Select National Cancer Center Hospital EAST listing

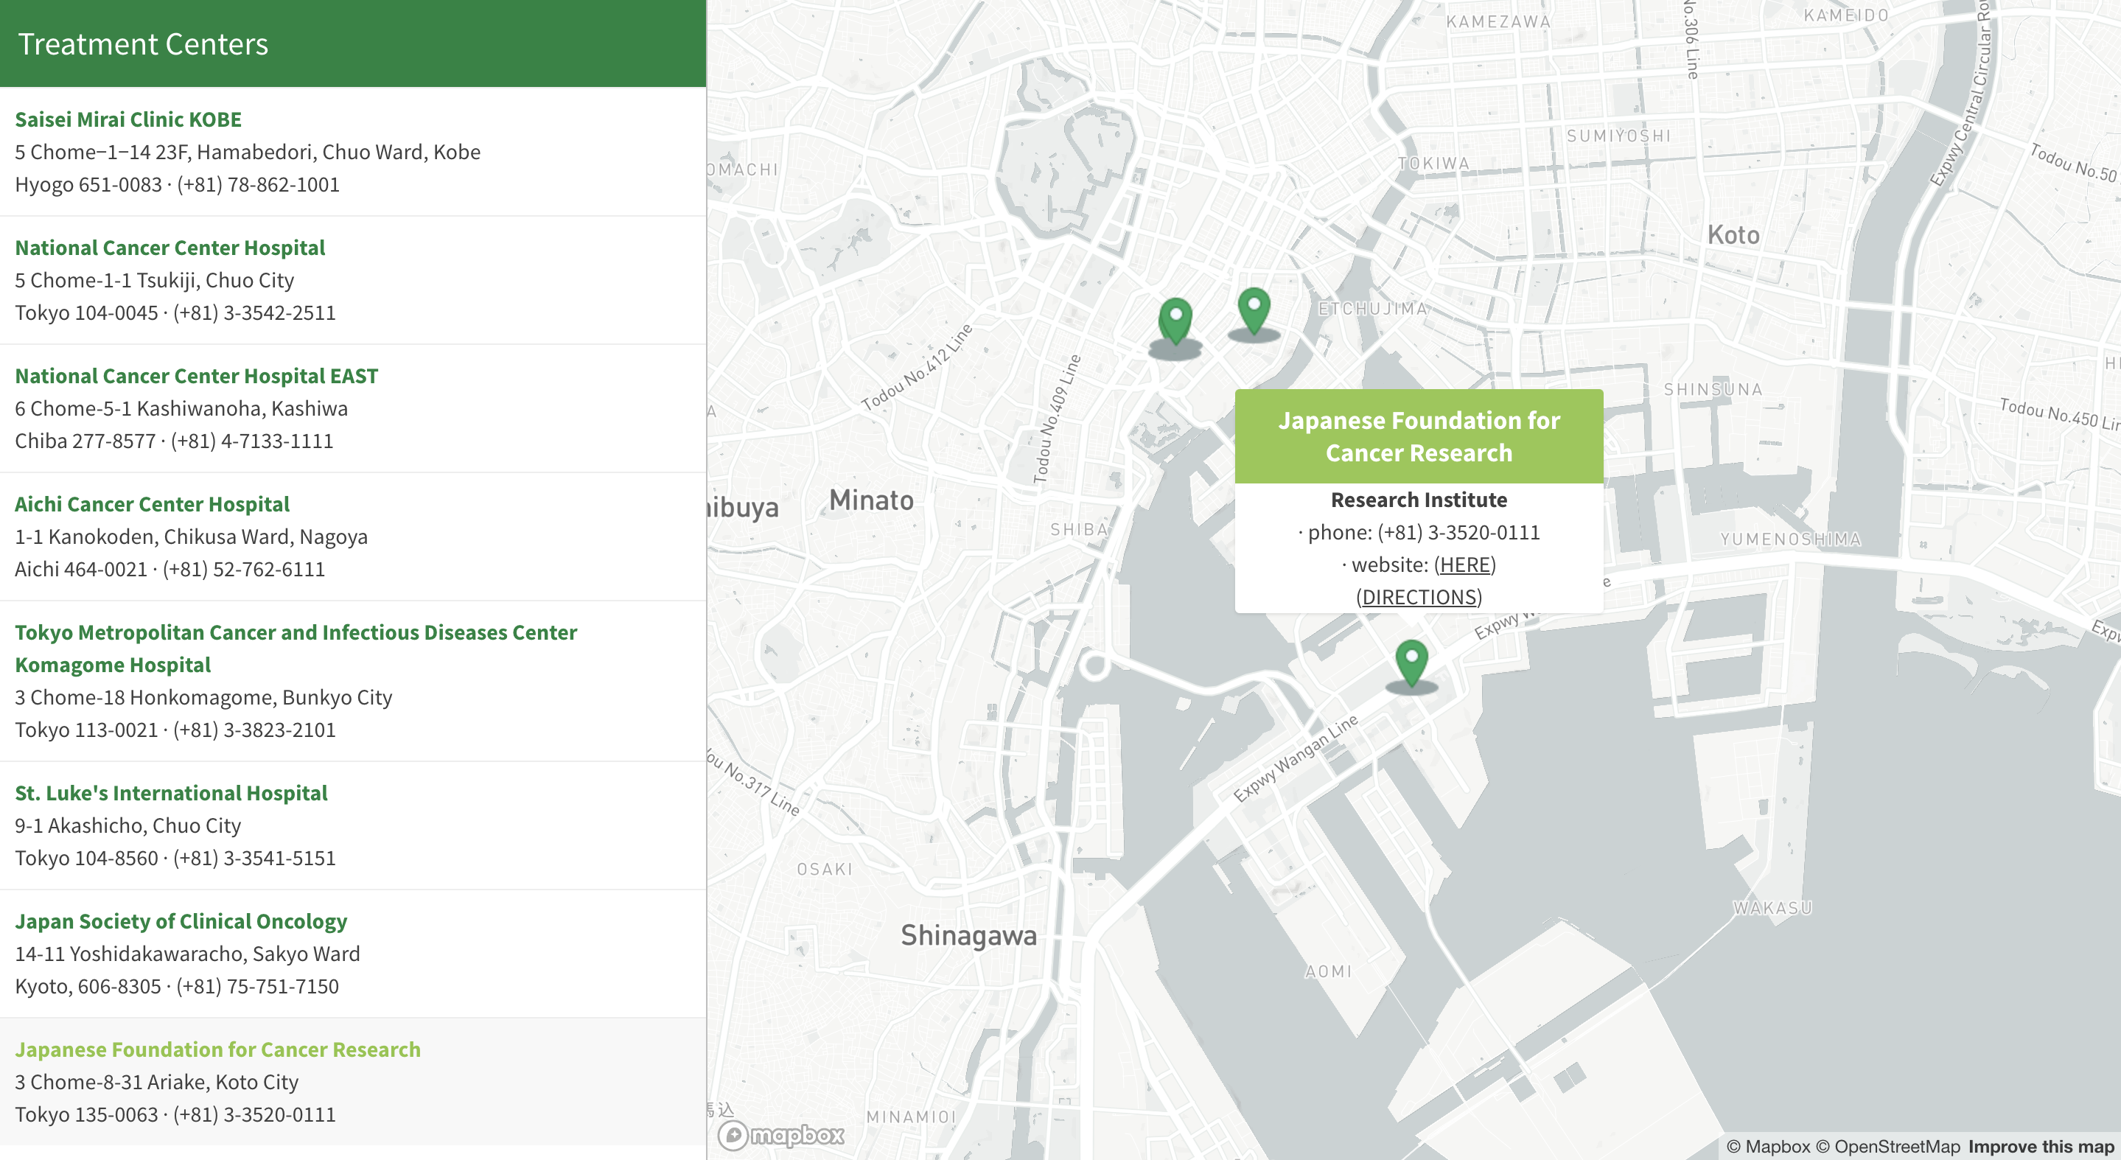point(196,377)
